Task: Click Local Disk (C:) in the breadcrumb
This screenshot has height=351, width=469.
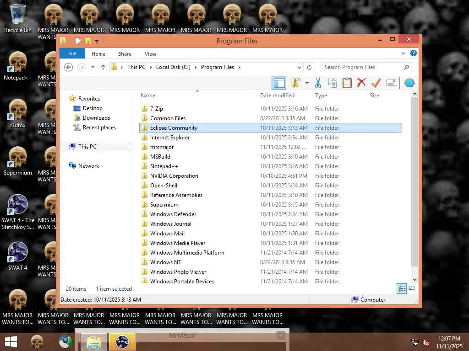Action: click(173, 67)
